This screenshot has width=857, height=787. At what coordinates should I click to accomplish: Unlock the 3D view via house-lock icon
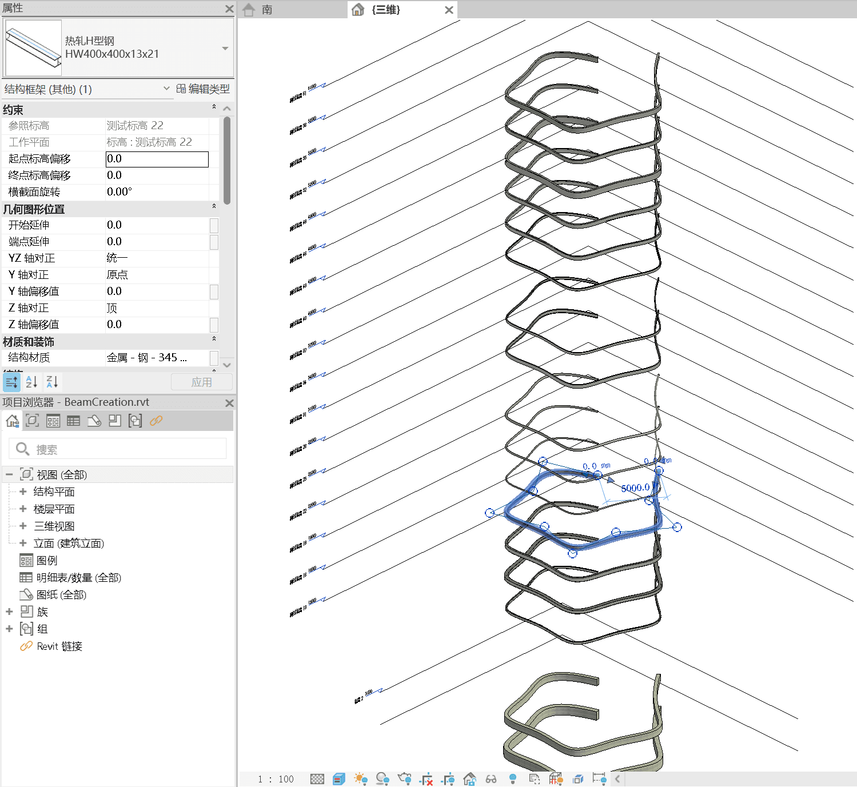[470, 778]
